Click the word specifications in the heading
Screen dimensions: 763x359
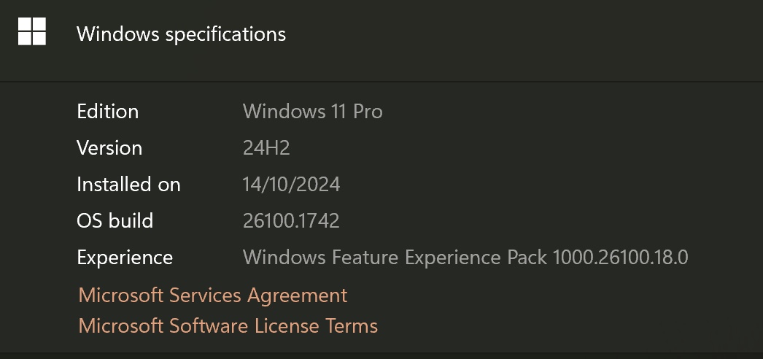click(x=225, y=34)
